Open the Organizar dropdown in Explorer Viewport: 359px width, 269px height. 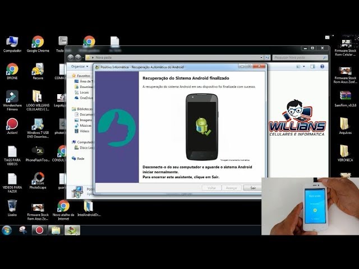pos(79,66)
